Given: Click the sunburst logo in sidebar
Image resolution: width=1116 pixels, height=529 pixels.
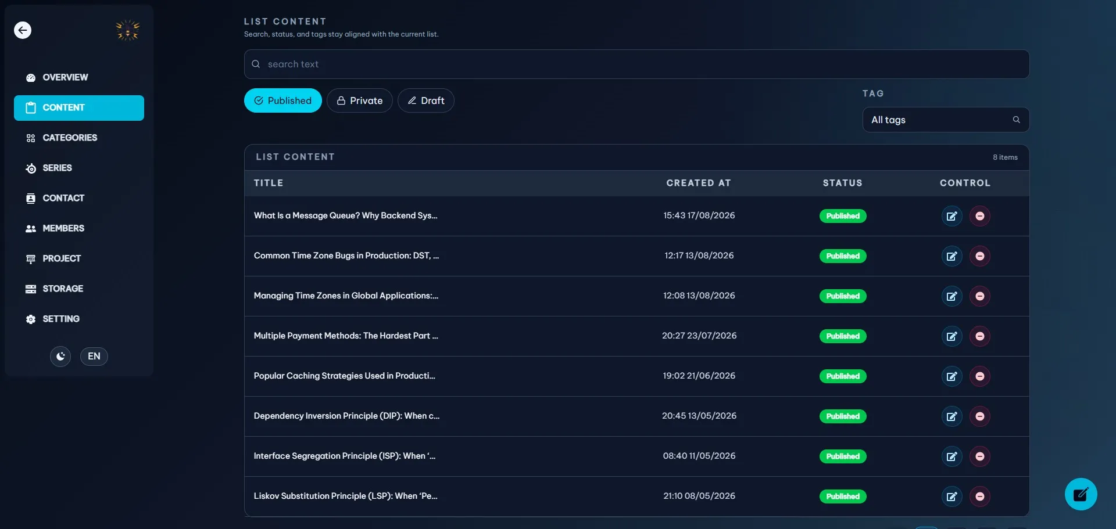Looking at the screenshot, I should [128, 30].
